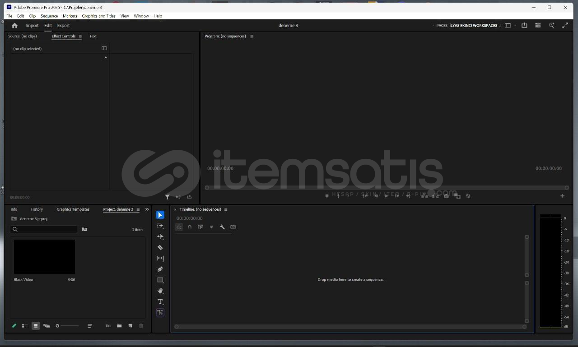Screen dimensions: 578x347
Task: Click the New Bin folder icon
Action: (119, 326)
